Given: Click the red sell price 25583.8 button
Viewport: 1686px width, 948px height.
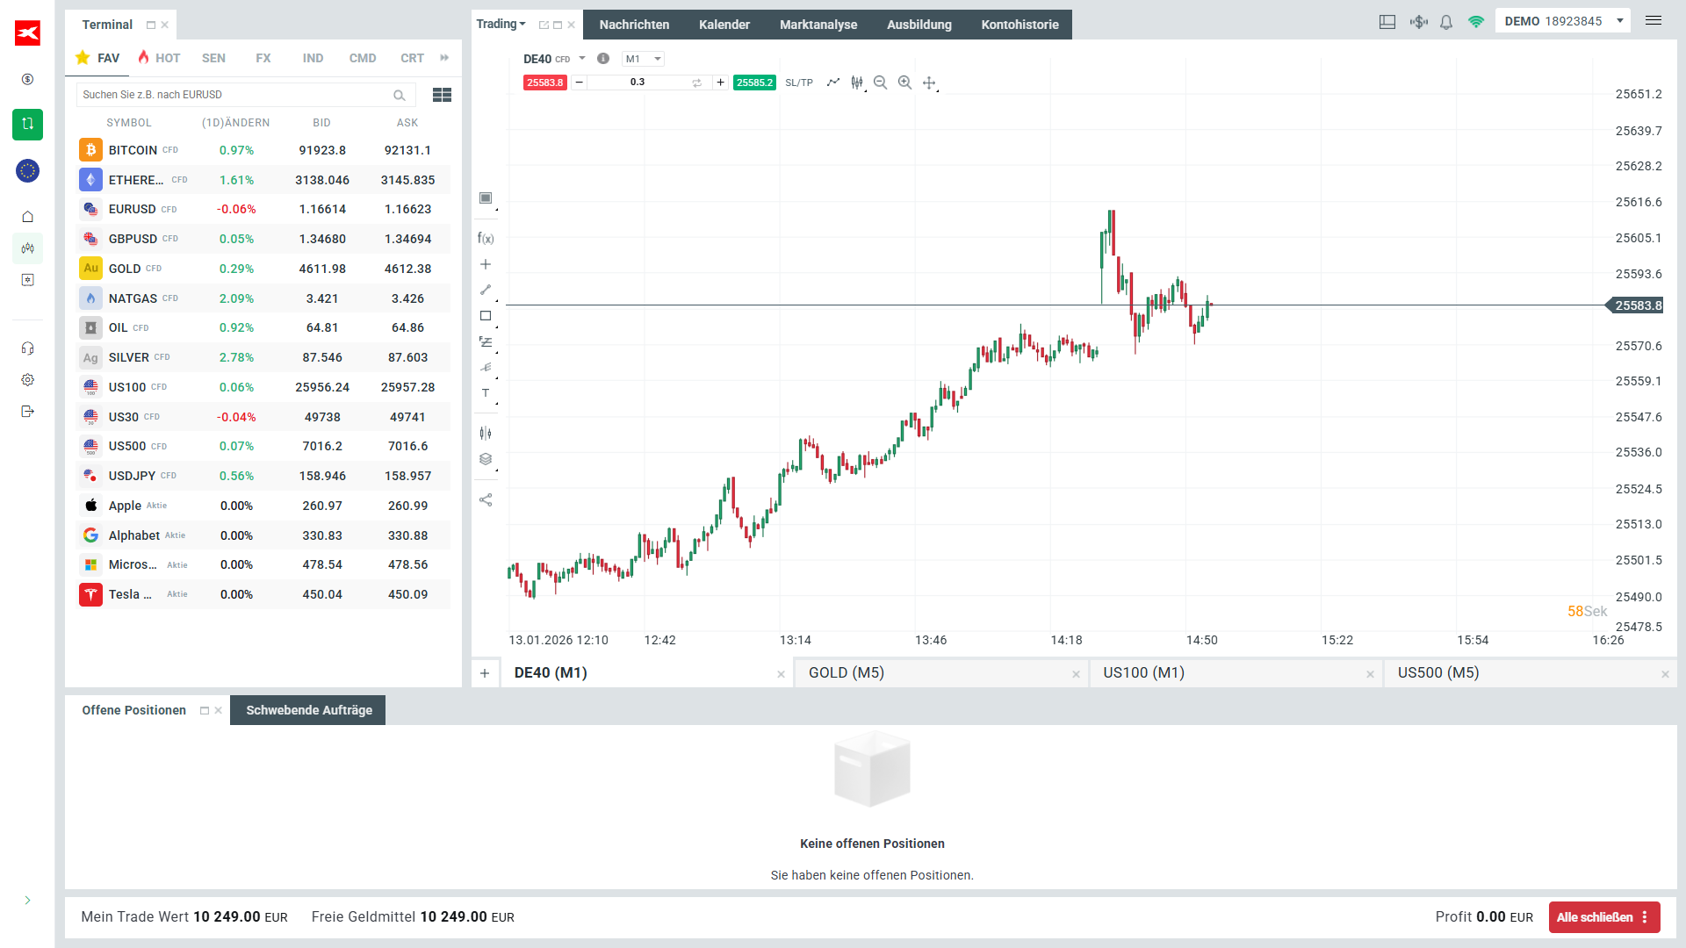Looking at the screenshot, I should coord(544,83).
